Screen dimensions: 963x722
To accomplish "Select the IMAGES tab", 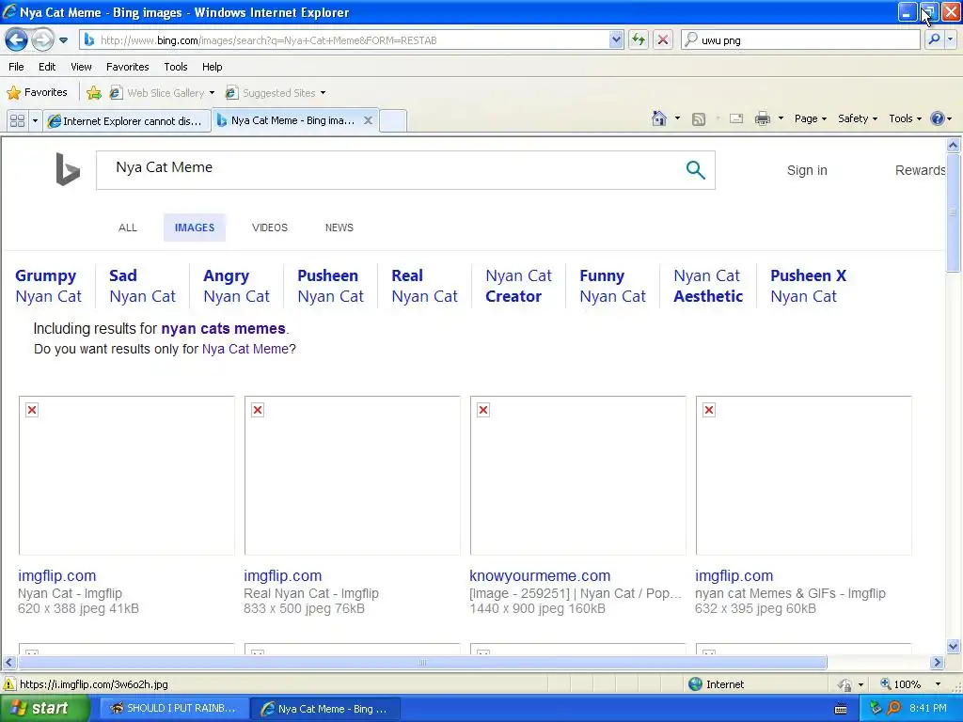I will [x=195, y=228].
